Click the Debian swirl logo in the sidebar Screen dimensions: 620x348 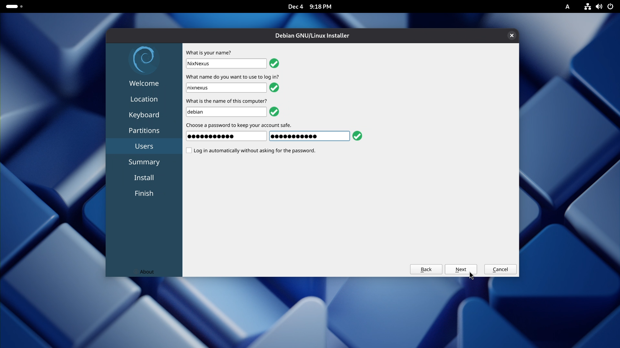pyautogui.click(x=144, y=59)
